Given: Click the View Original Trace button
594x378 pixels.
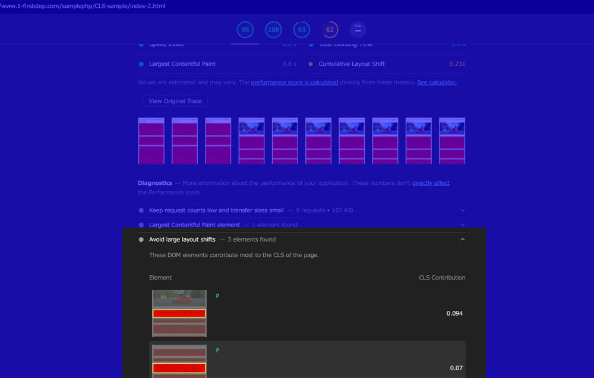Looking at the screenshot, I should pyautogui.click(x=175, y=101).
